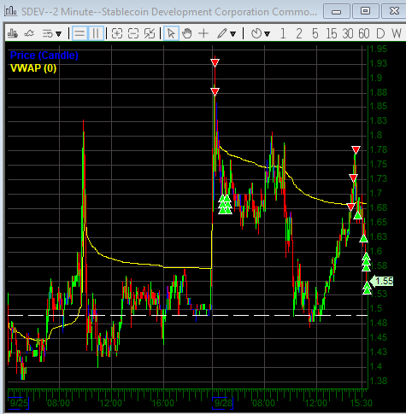This screenshot has width=406, height=414.
Task: Switch to 30 minute interval
Action: (348, 33)
